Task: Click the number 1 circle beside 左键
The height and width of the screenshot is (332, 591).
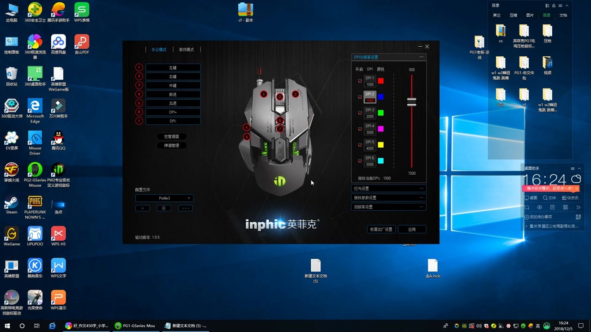Action: point(139,67)
